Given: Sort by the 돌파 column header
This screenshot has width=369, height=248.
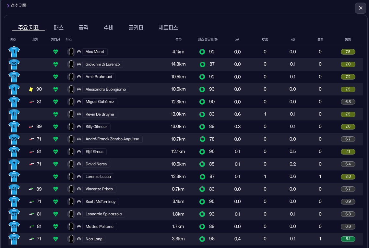Looking at the screenshot, I should pyautogui.click(x=178, y=40).
